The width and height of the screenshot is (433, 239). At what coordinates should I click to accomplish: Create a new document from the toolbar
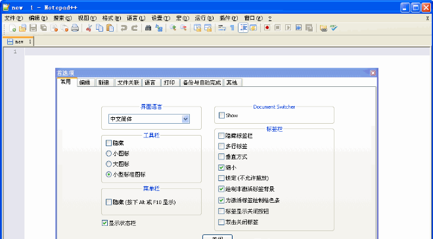(12, 28)
